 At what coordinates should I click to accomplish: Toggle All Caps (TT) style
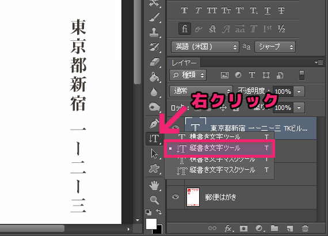point(212,10)
